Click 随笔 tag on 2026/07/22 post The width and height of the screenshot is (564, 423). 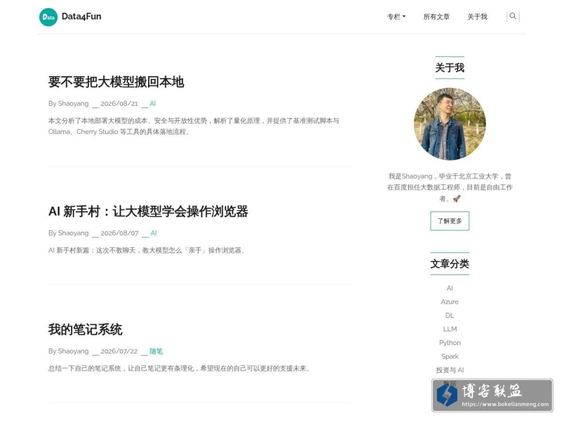156,351
